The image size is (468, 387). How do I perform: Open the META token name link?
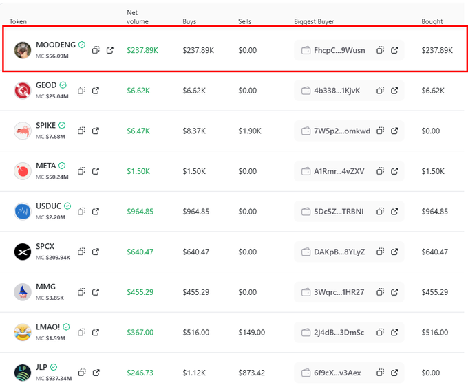point(46,166)
